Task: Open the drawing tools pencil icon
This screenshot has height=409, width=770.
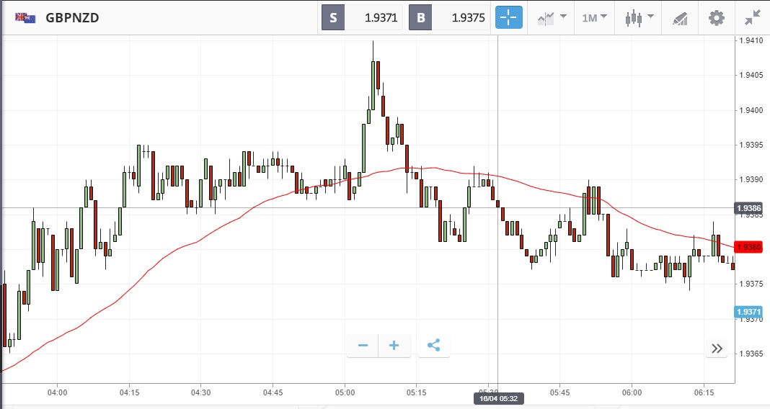Action: (680, 19)
